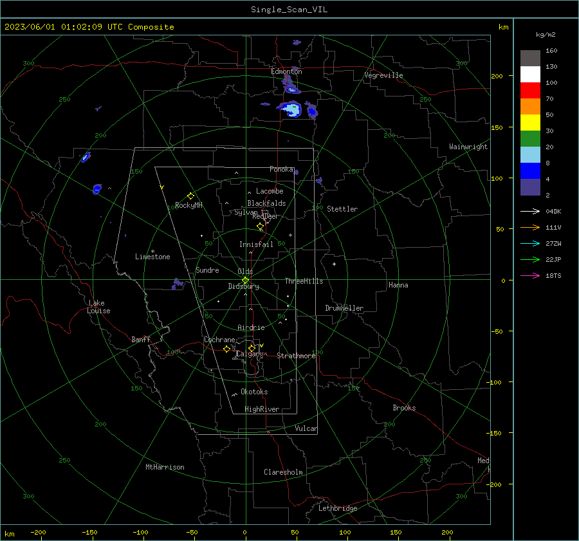Click the Wainwright city label
579x541 pixels.
468,147
